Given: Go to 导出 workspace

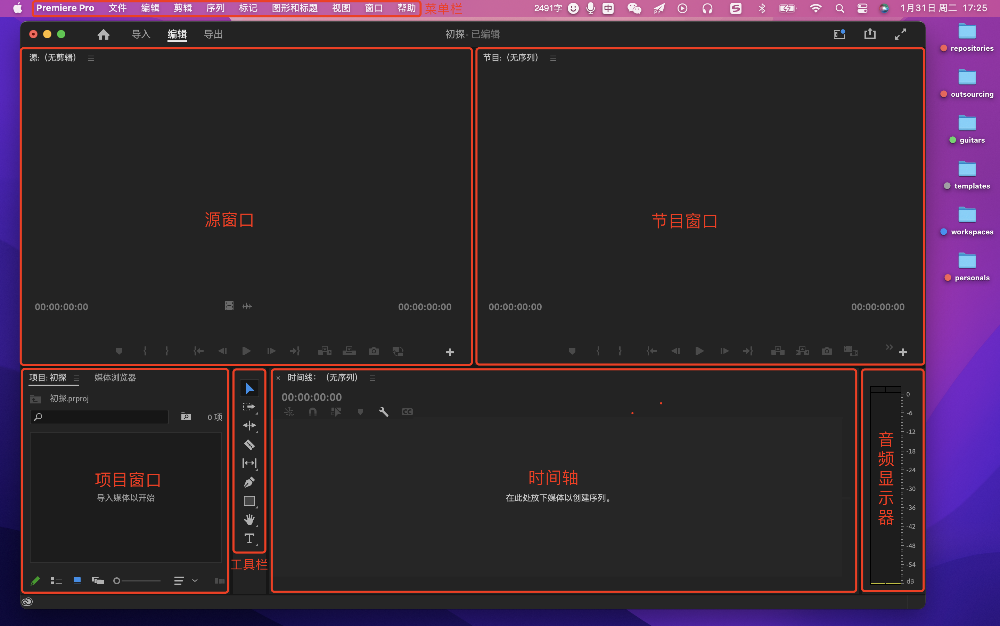Looking at the screenshot, I should [213, 34].
